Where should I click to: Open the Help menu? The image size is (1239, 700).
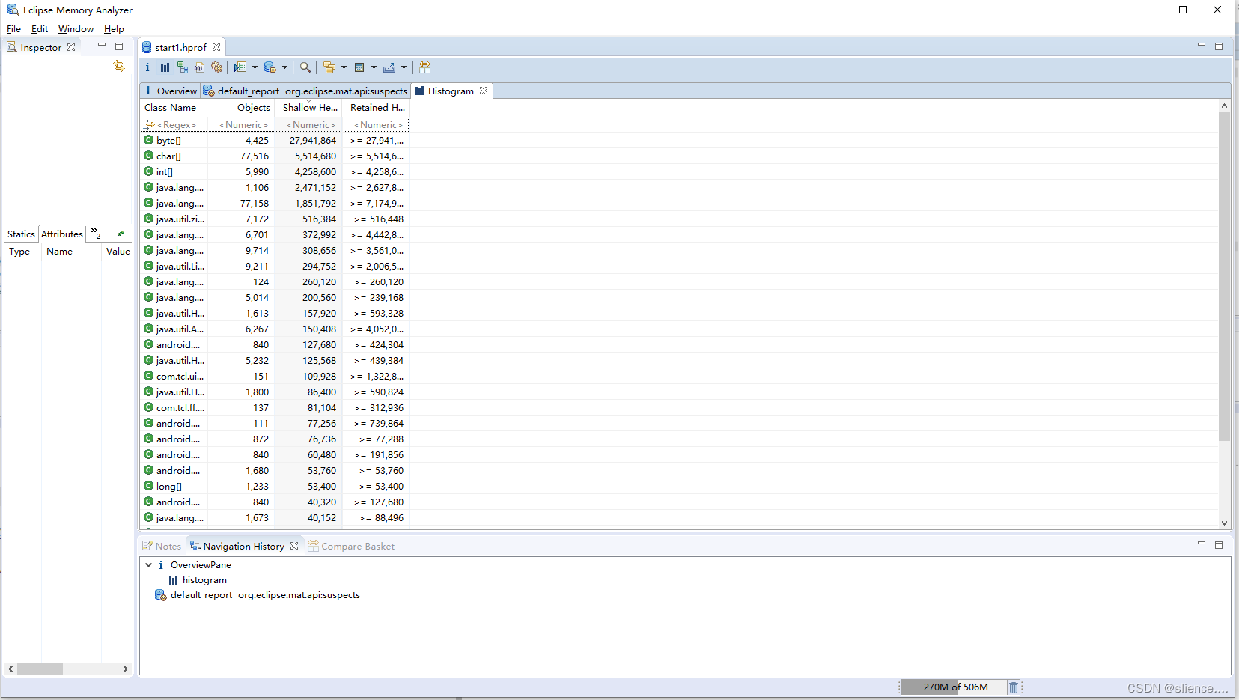tap(114, 29)
